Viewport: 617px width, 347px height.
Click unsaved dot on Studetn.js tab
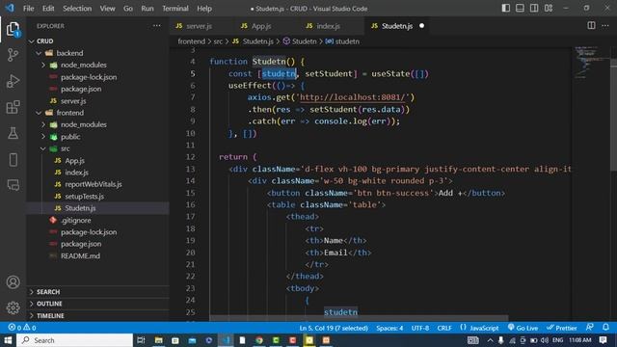pyautogui.click(x=421, y=26)
